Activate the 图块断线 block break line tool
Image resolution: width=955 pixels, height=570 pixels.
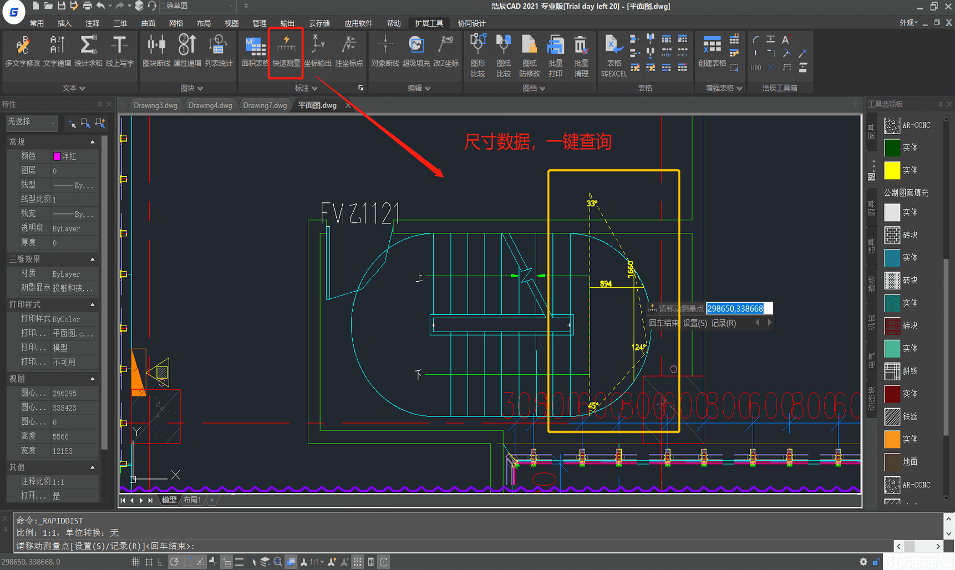click(x=156, y=51)
